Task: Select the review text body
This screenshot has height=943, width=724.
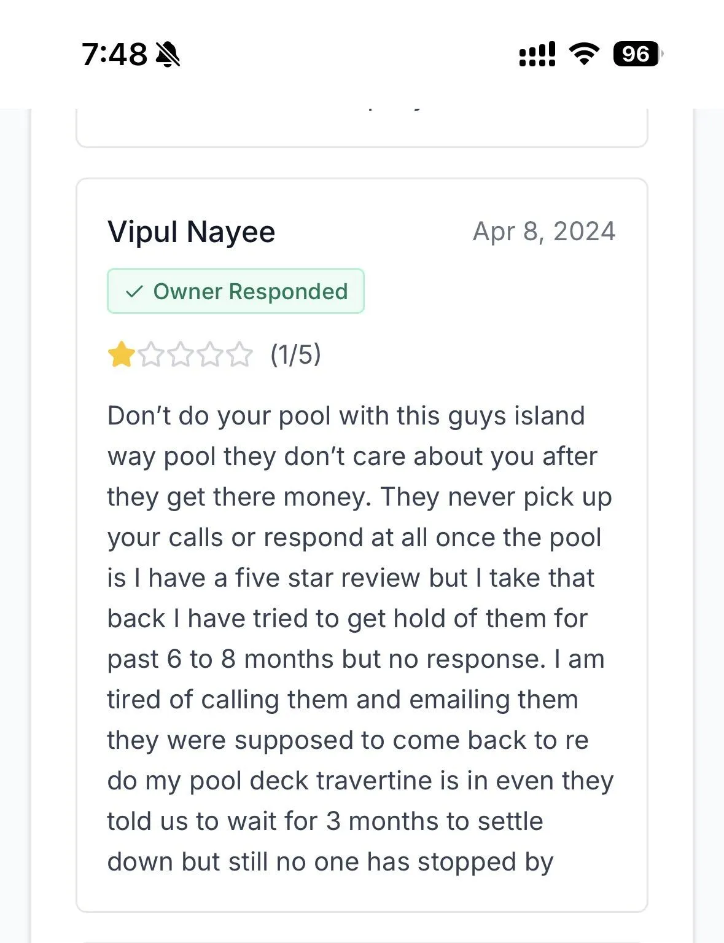Action: (x=359, y=639)
